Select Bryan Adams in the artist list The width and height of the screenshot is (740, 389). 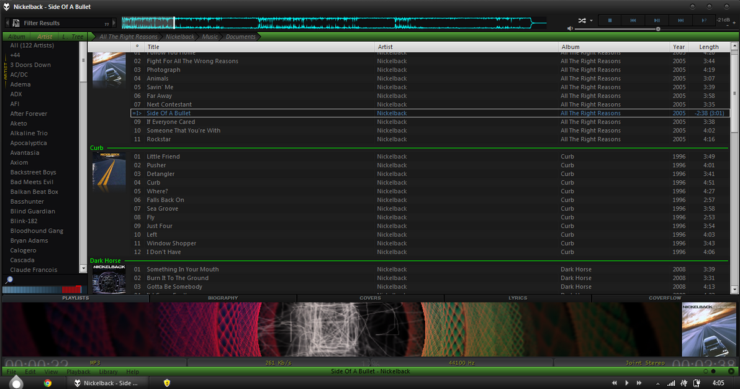29,240
